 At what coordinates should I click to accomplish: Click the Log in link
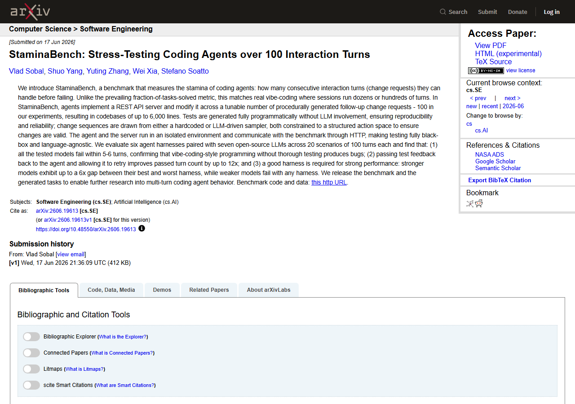coord(552,12)
